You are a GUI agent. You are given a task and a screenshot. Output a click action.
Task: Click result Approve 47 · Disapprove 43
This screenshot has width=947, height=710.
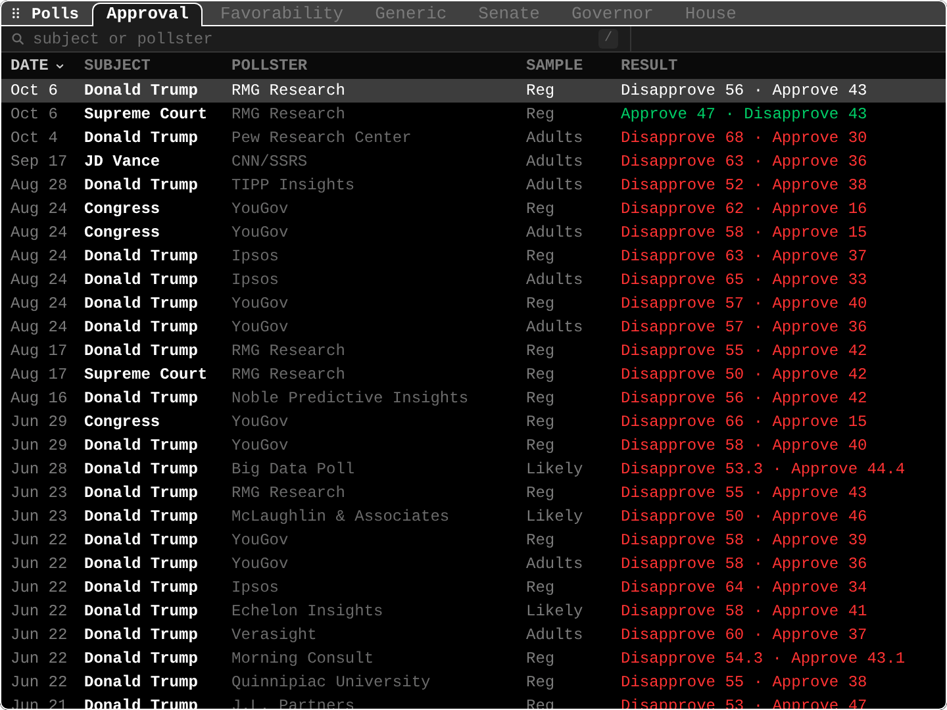pyautogui.click(x=743, y=114)
